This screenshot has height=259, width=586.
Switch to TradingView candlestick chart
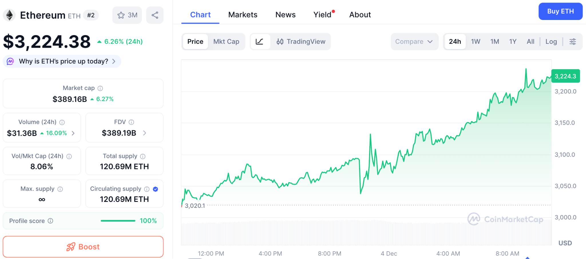tap(301, 42)
